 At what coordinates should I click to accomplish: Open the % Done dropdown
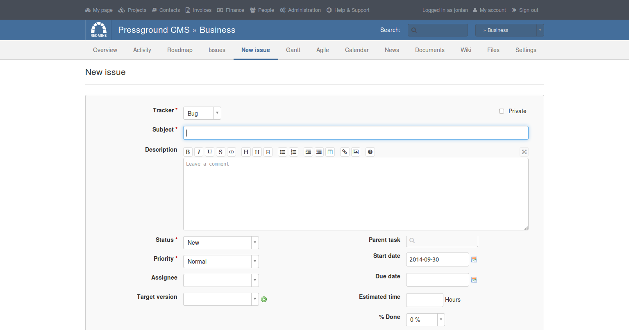425,320
